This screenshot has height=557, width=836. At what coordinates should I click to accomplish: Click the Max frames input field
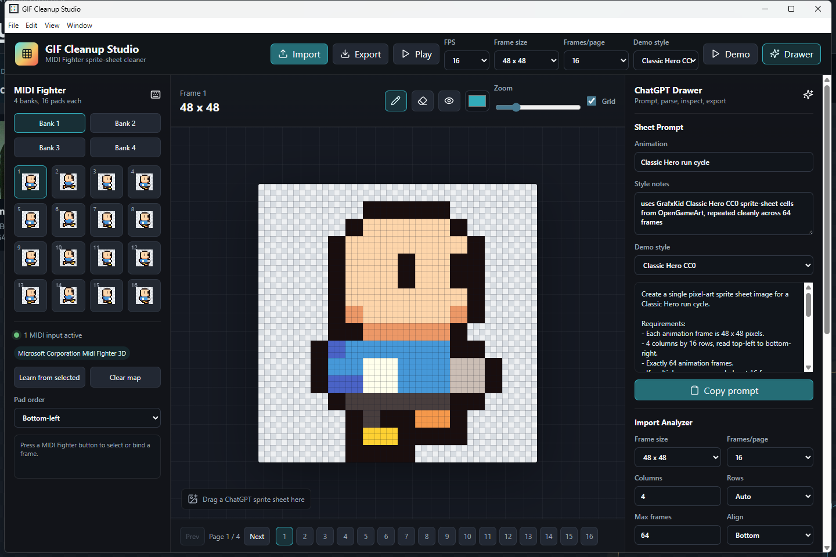click(678, 535)
